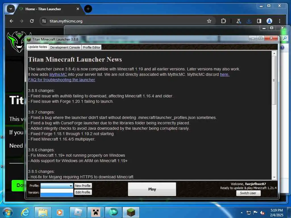Open FAQ for troubleshooting the launcher
Screen dimensions: 291x218
[x=62, y=80]
